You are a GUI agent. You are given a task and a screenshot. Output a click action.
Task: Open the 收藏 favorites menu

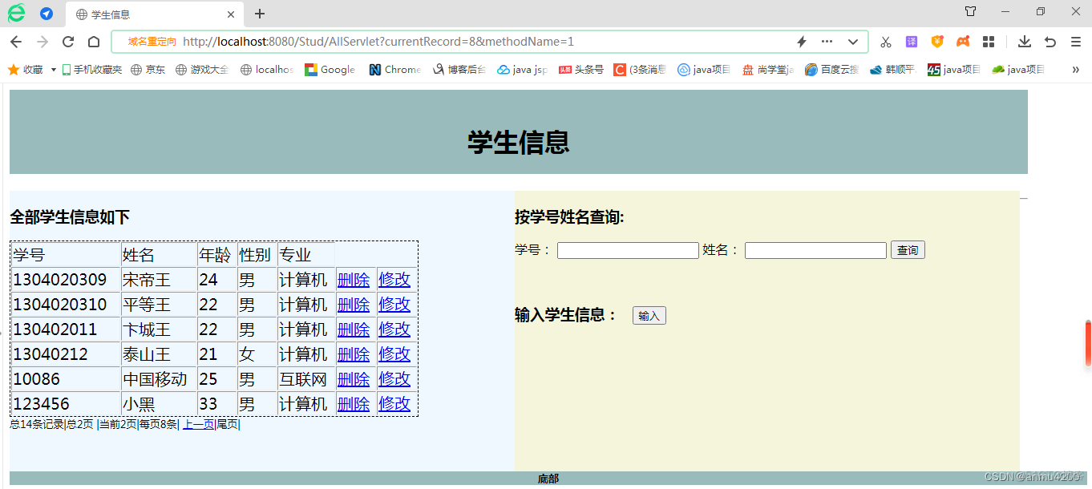point(28,70)
